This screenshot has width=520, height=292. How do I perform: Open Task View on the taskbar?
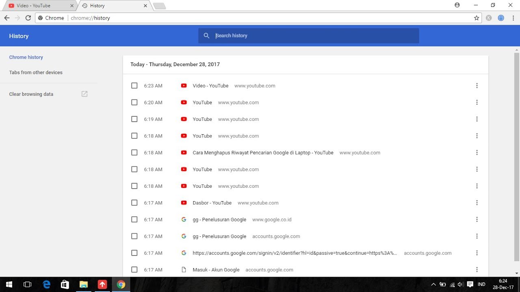(27, 284)
